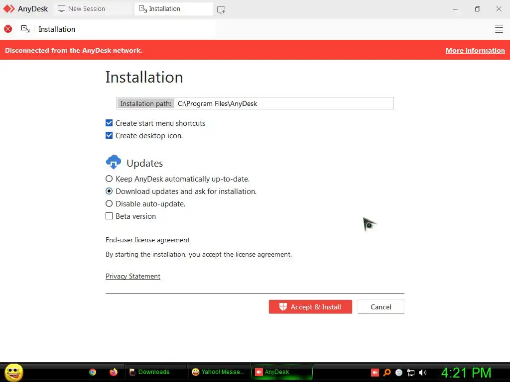Click the orange magnifier tray icon
Screen dimensions: 510x382
tap(387, 373)
